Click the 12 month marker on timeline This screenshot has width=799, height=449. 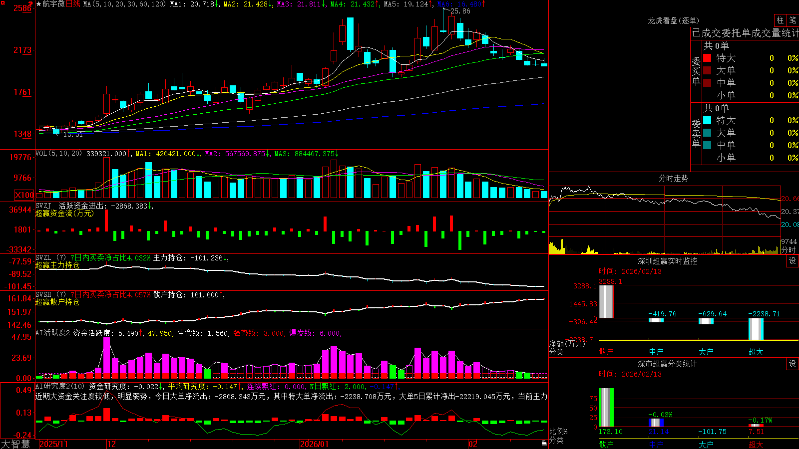click(111, 444)
